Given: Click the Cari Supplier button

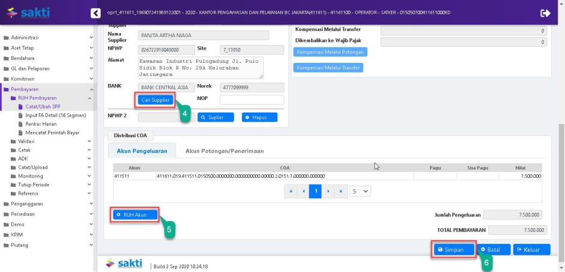Looking at the screenshot, I should (156, 100).
